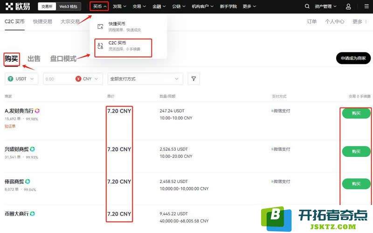Open the 订单 link
373x233 pixels.
(311, 21)
